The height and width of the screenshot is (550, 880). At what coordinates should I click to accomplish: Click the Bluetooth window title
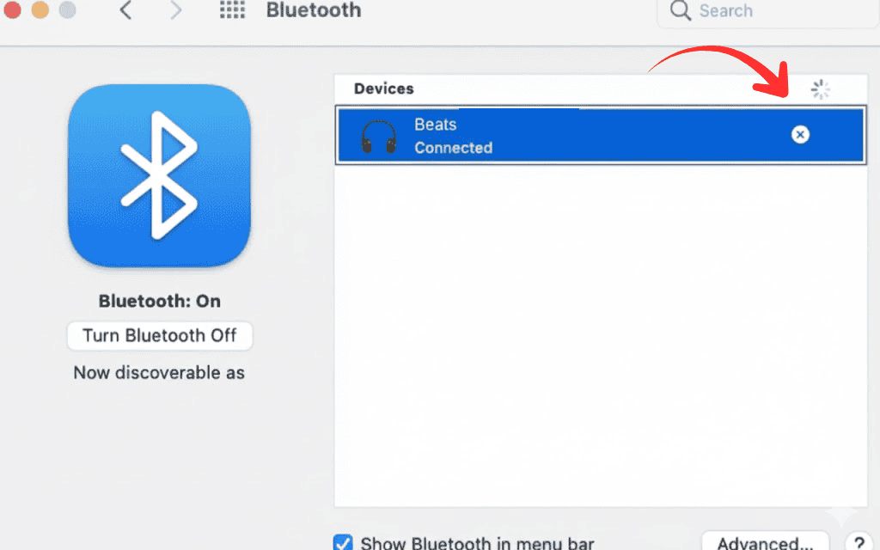click(x=314, y=10)
